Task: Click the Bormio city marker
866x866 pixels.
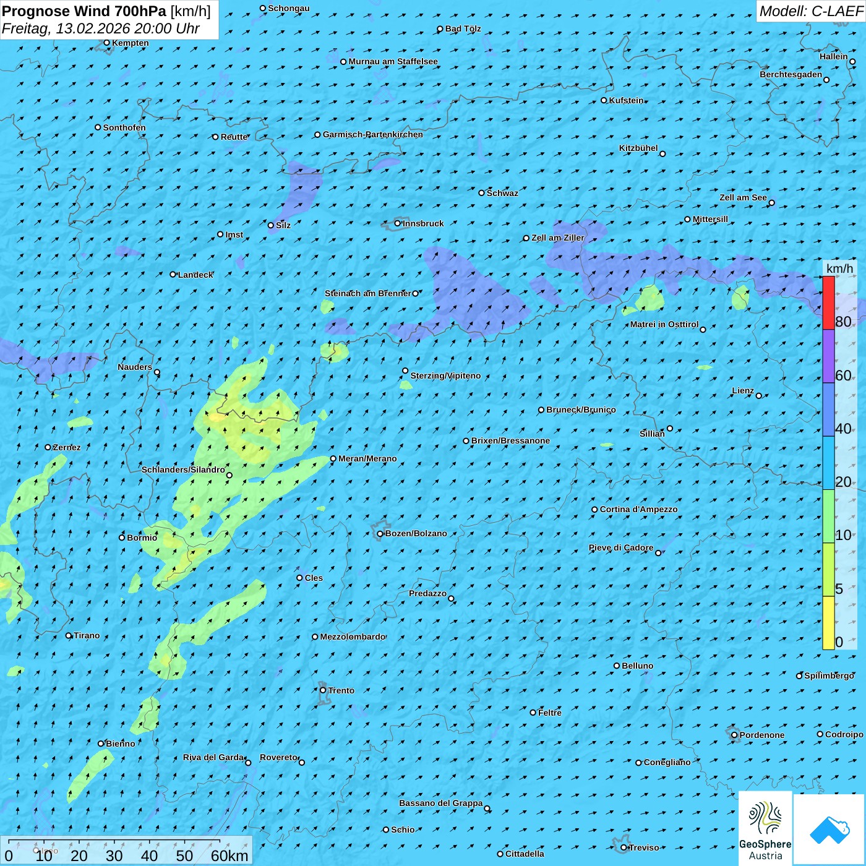Action: (122, 538)
